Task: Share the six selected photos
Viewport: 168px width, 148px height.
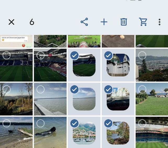Action: click(84, 22)
